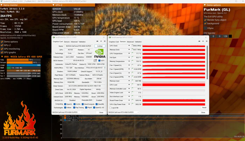The width and height of the screenshot is (245, 141).
Task: Toggle the Vulkan checkbox
Action: pos(65,107)
